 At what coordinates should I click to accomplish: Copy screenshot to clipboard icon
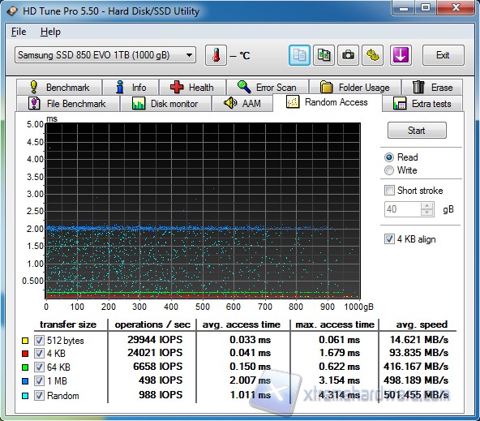(x=324, y=55)
